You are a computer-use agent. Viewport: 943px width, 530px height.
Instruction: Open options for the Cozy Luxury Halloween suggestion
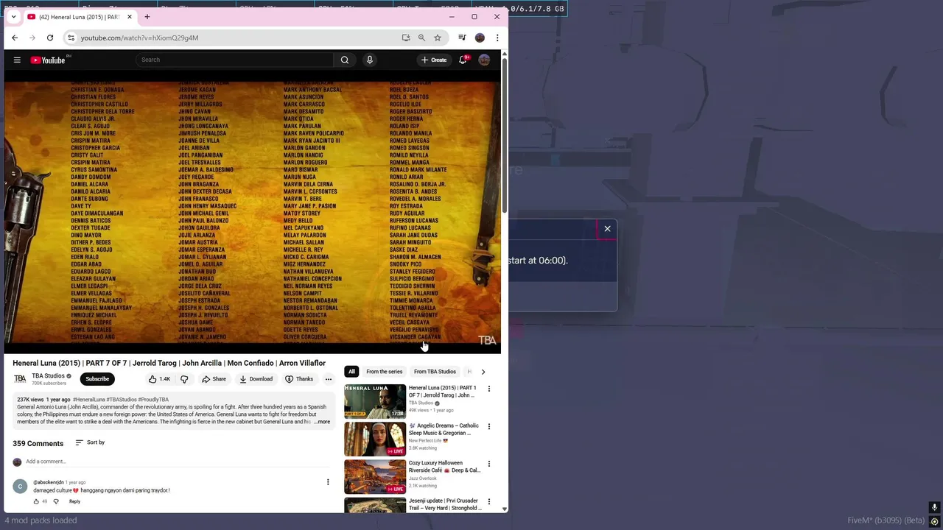tap(488, 464)
